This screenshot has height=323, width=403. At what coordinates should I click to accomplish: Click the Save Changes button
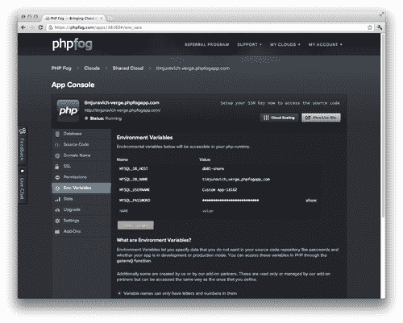tap(135, 226)
